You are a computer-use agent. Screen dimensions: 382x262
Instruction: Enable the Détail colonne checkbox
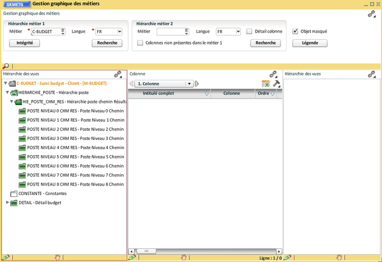click(x=249, y=31)
